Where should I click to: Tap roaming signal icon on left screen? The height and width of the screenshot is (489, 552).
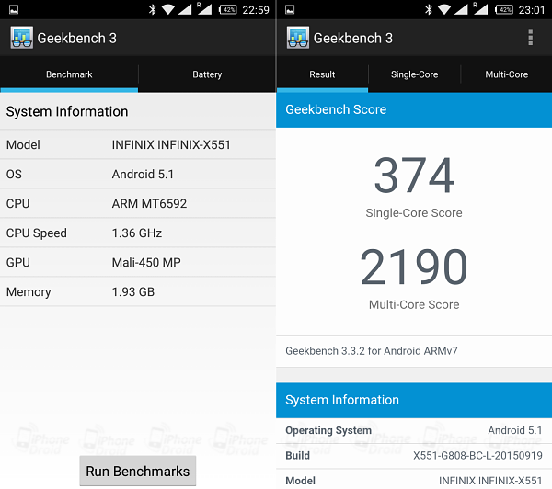click(x=204, y=9)
